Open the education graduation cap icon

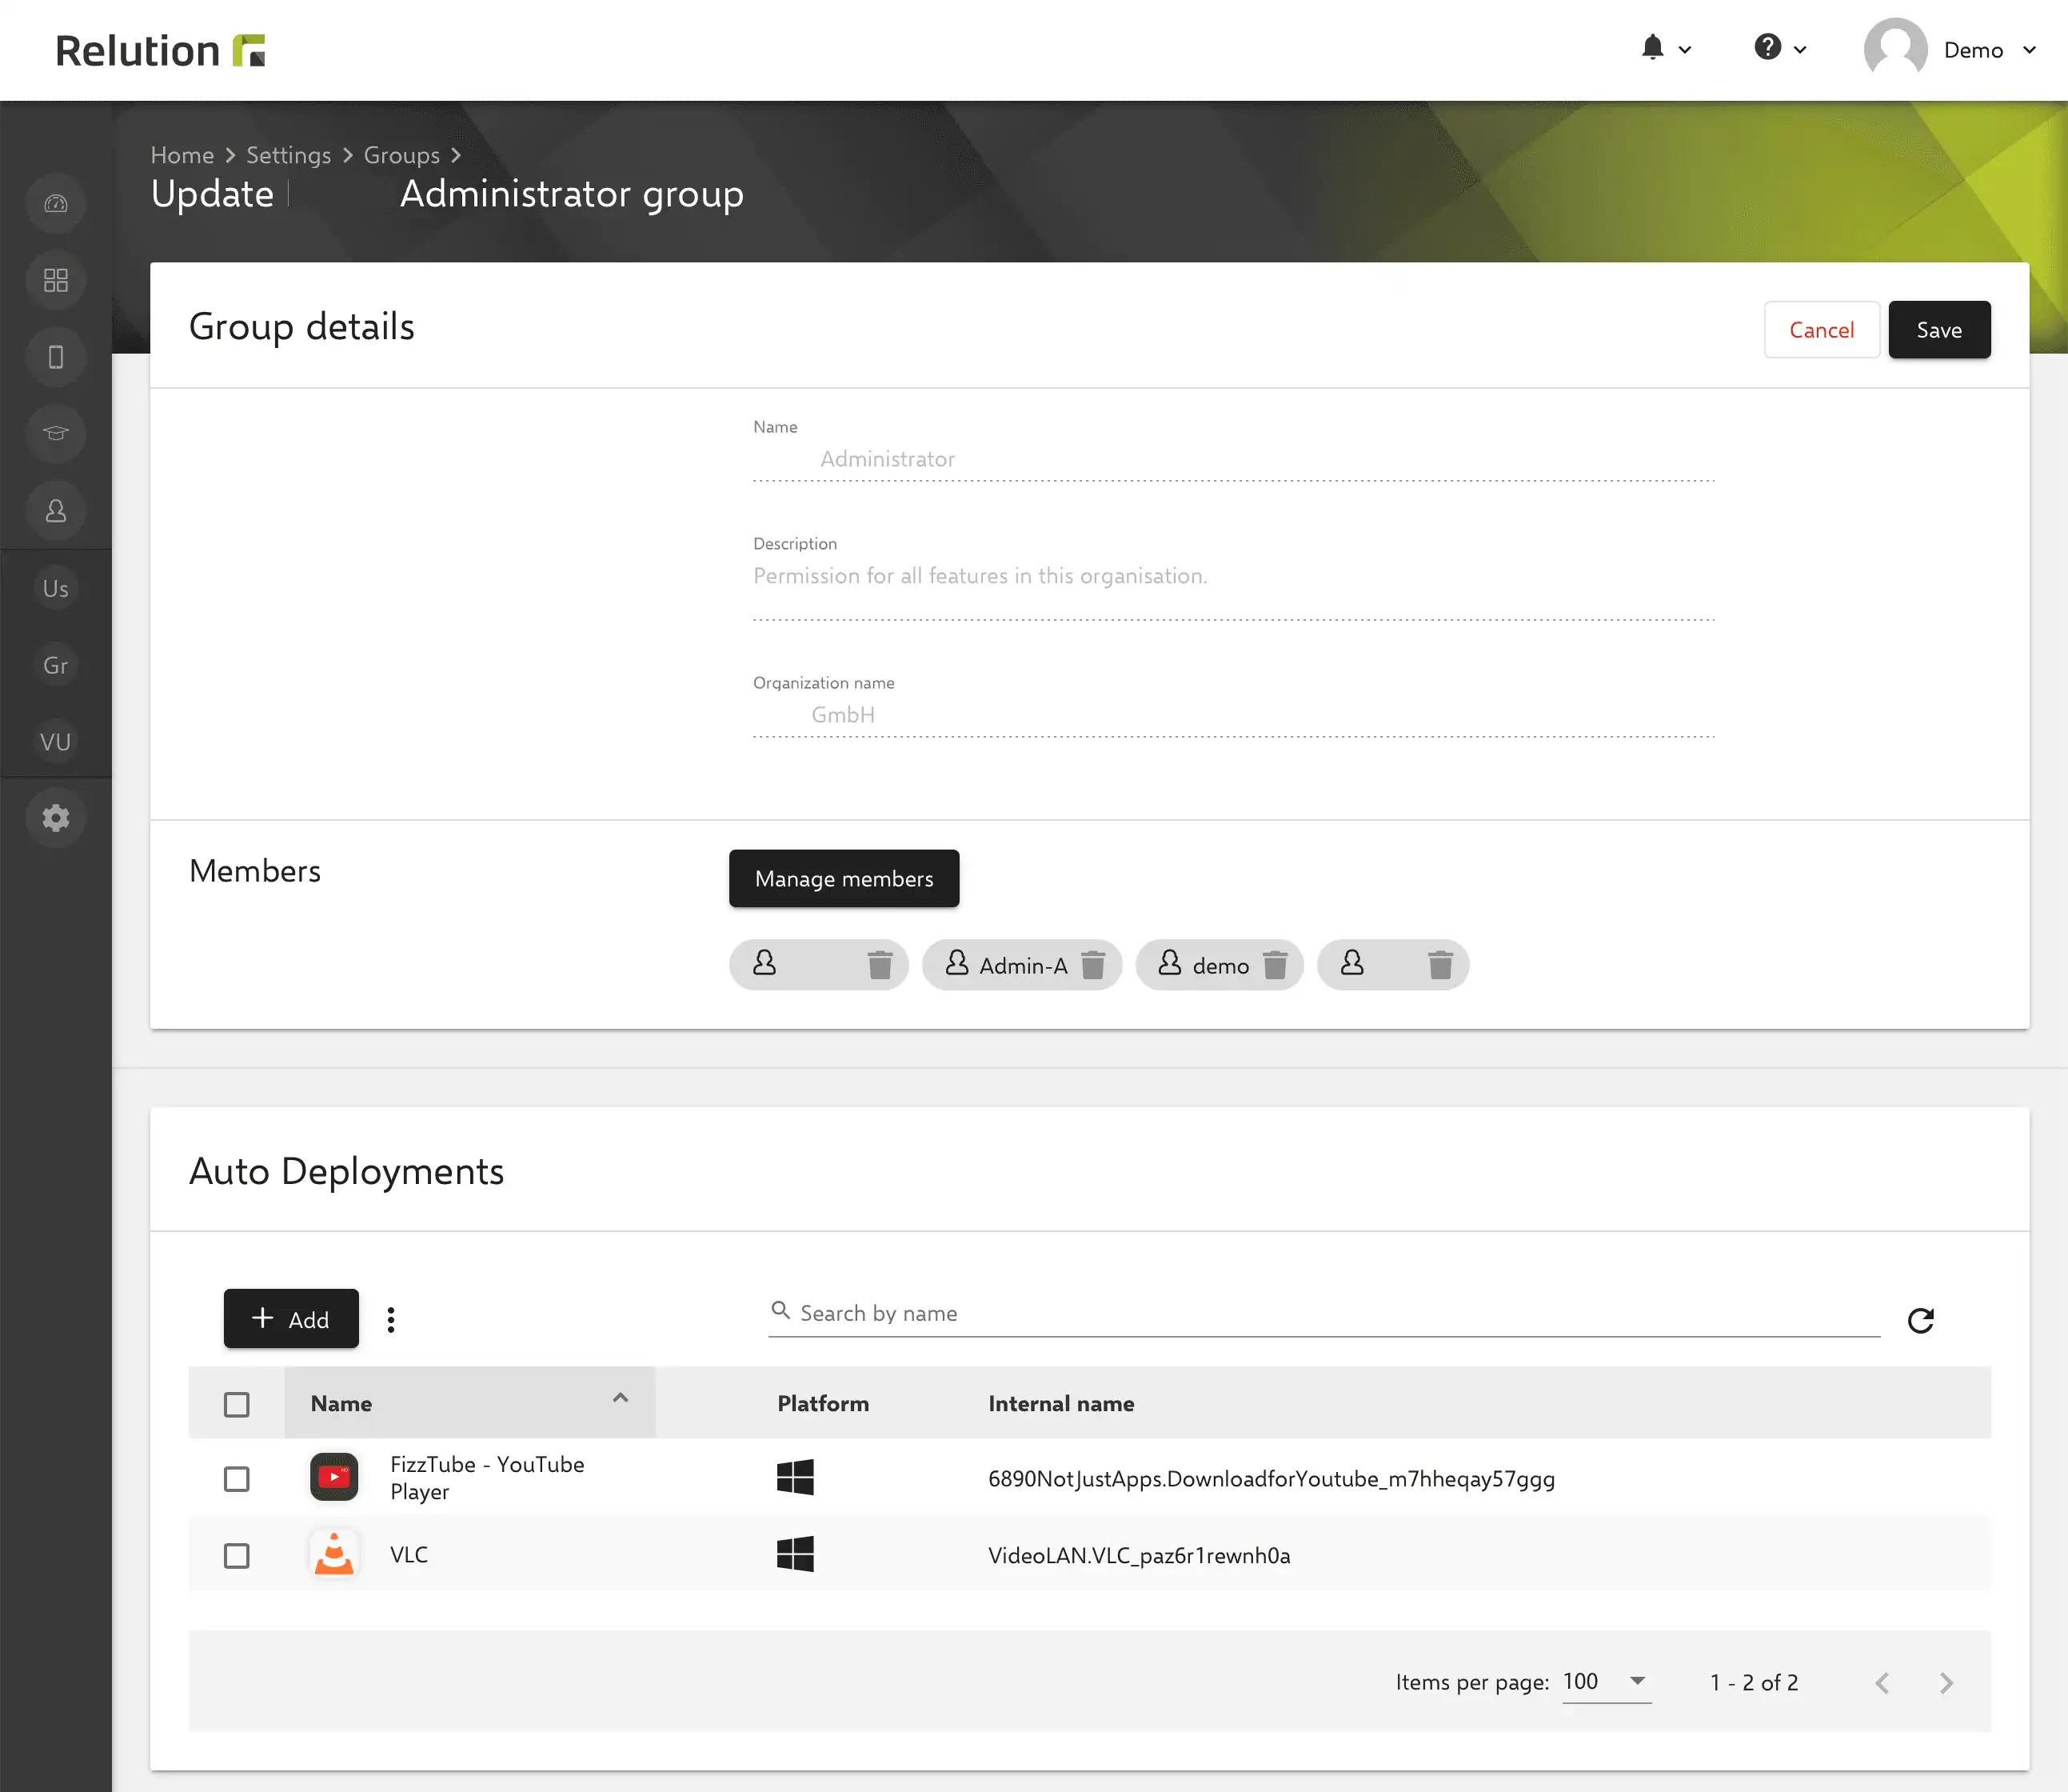point(56,434)
